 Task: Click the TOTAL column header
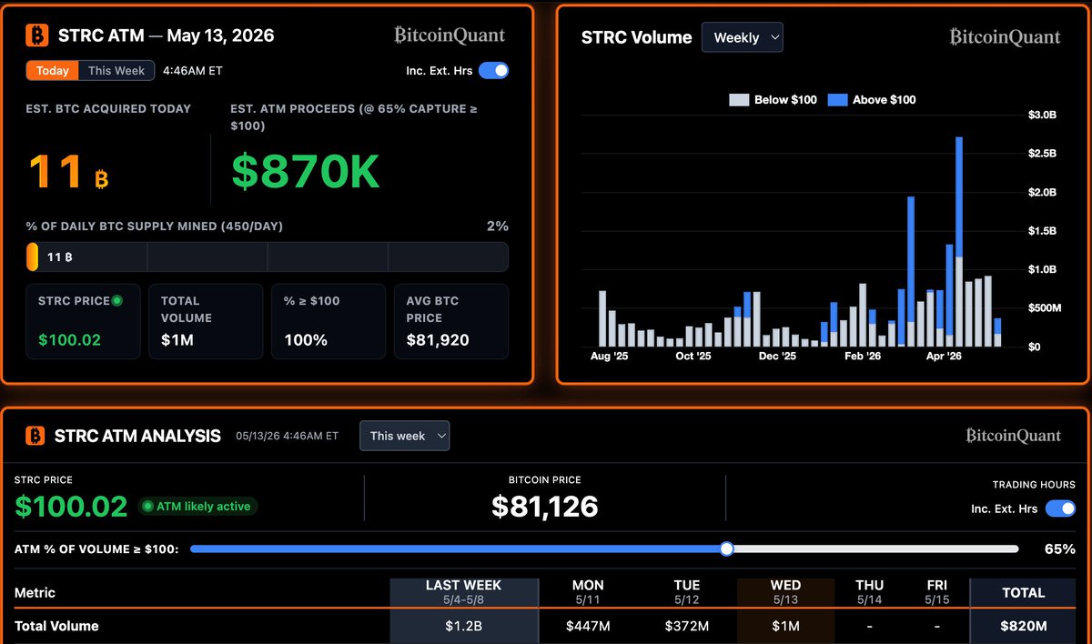1024,592
